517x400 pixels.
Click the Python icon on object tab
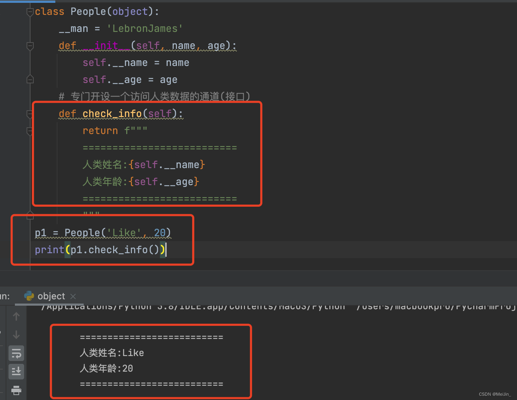pos(29,296)
